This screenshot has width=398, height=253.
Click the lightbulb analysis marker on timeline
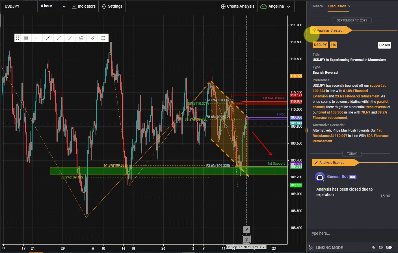coord(246,239)
